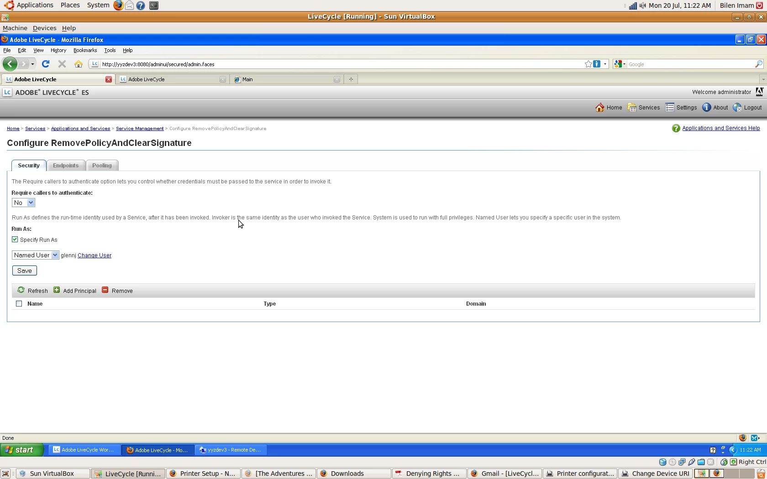Viewport: 767px width, 479px height.
Task: Open the Firefox History menu
Action: click(58, 51)
